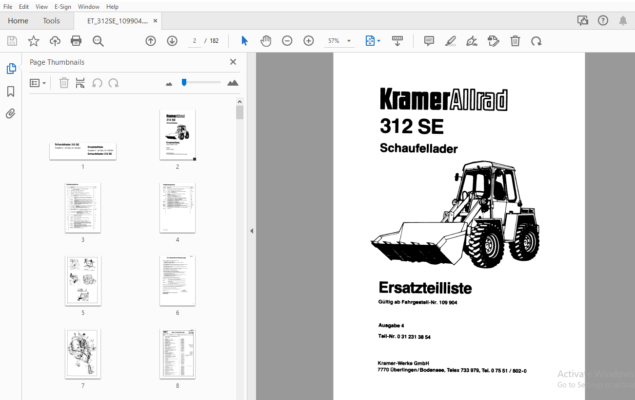Delete page with the trash icon
635x400 pixels.
click(x=515, y=41)
